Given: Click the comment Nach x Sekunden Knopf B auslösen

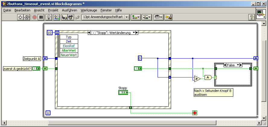Looking at the screenshot, I should click(x=213, y=93).
